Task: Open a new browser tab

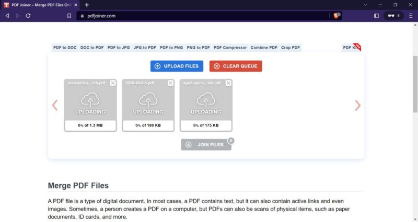Action: (x=87, y=5)
